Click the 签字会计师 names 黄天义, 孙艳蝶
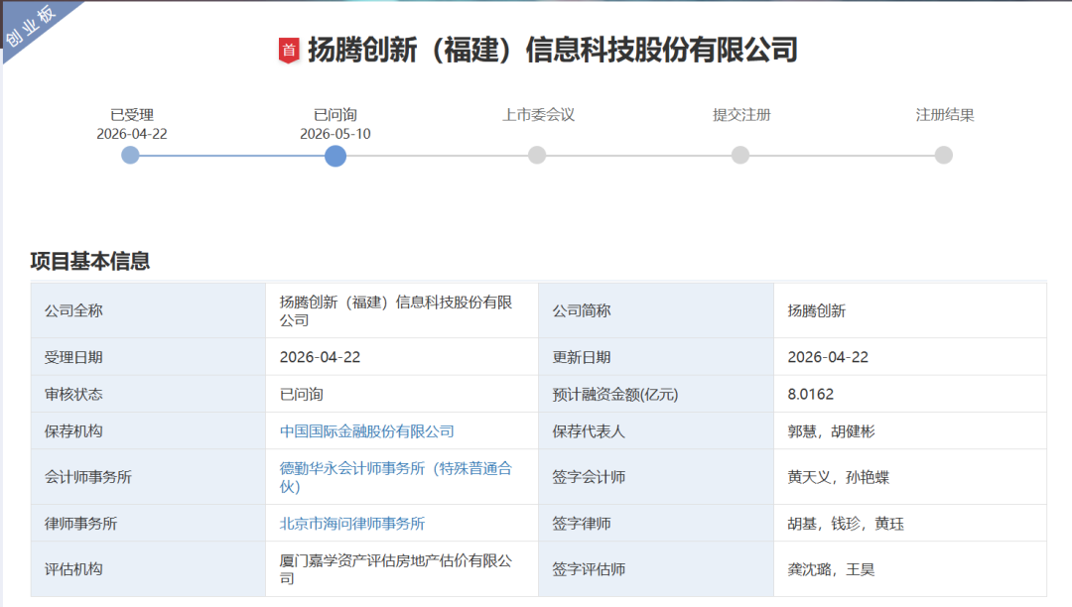1072x607 pixels. (x=838, y=477)
